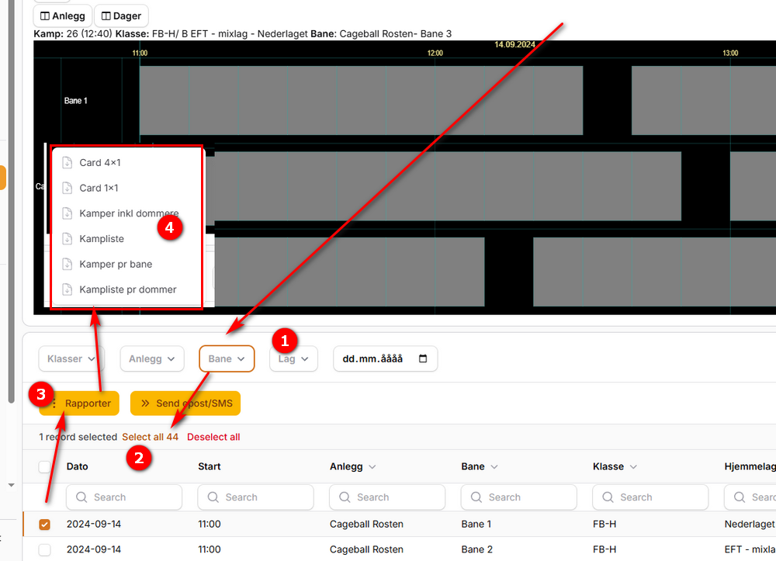Switch to Anlegg view button
776x561 pixels.
[62, 16]
